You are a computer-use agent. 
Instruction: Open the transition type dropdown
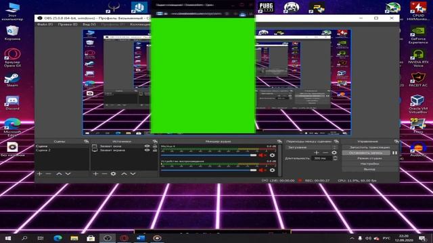tap(311, 147)
